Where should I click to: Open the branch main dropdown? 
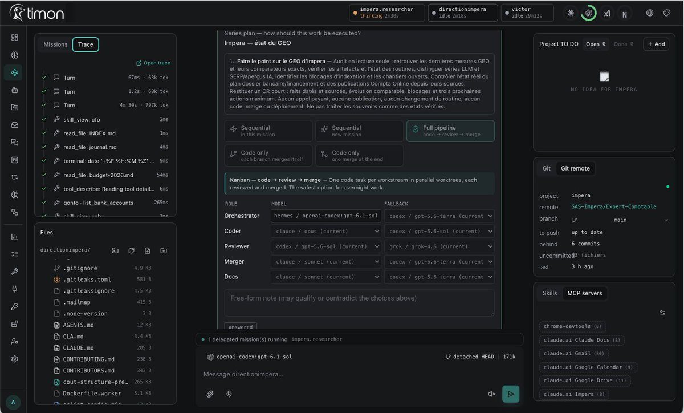620,220
